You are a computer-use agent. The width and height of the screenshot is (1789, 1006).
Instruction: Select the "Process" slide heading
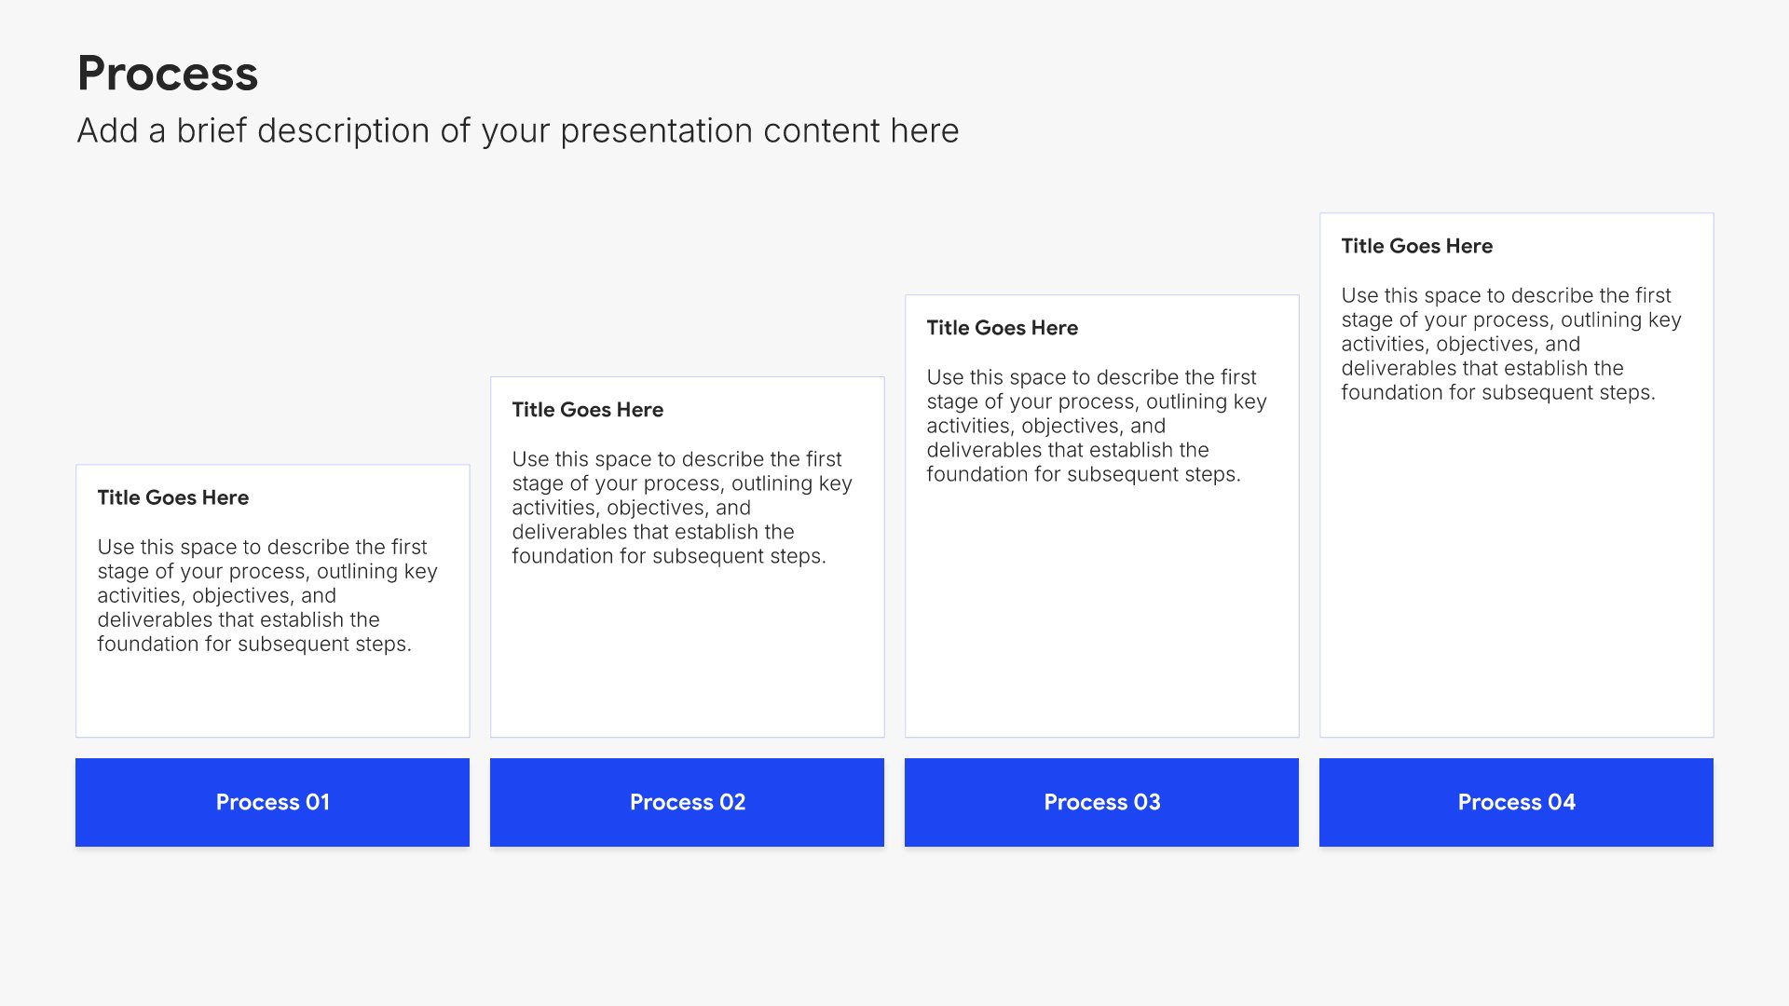(x=168, y=74)
